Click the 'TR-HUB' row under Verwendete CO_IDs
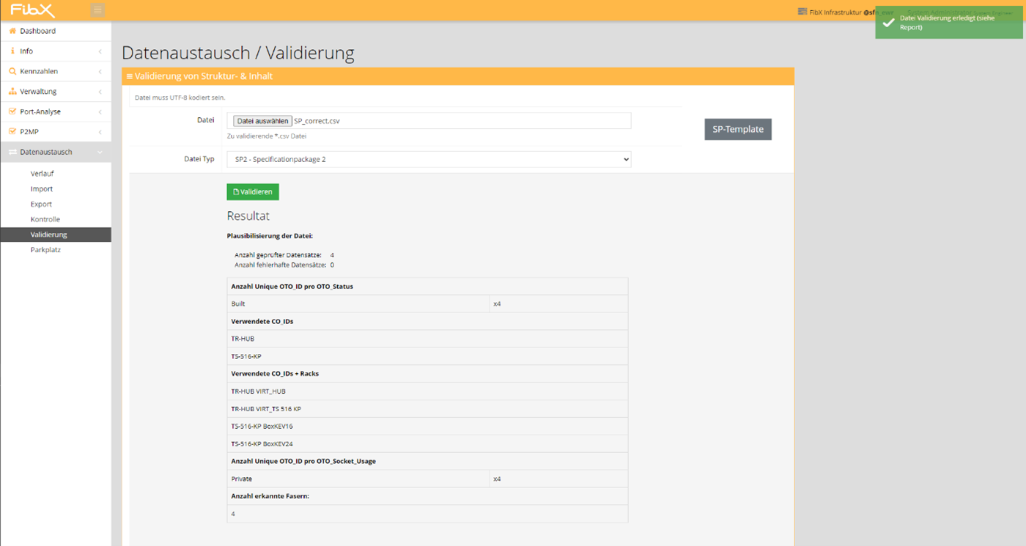The height and width of the screenshot is (546, 1026). 428,339
